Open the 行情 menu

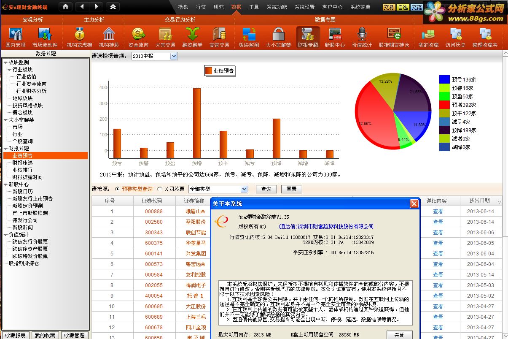pyautogui.click(x=201, y=7)
